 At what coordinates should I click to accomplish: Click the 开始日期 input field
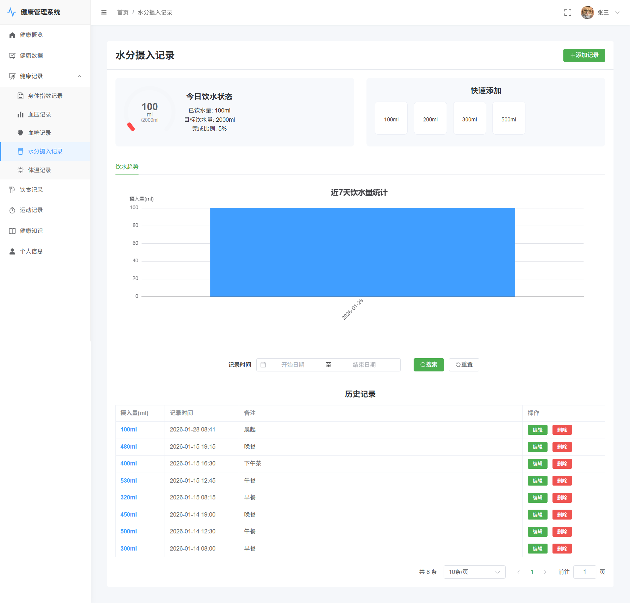pyautogui.click(x=293, y=365)
